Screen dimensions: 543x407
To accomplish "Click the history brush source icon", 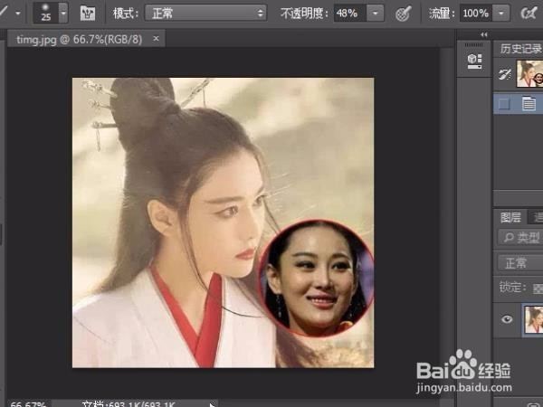I will 505,74.
